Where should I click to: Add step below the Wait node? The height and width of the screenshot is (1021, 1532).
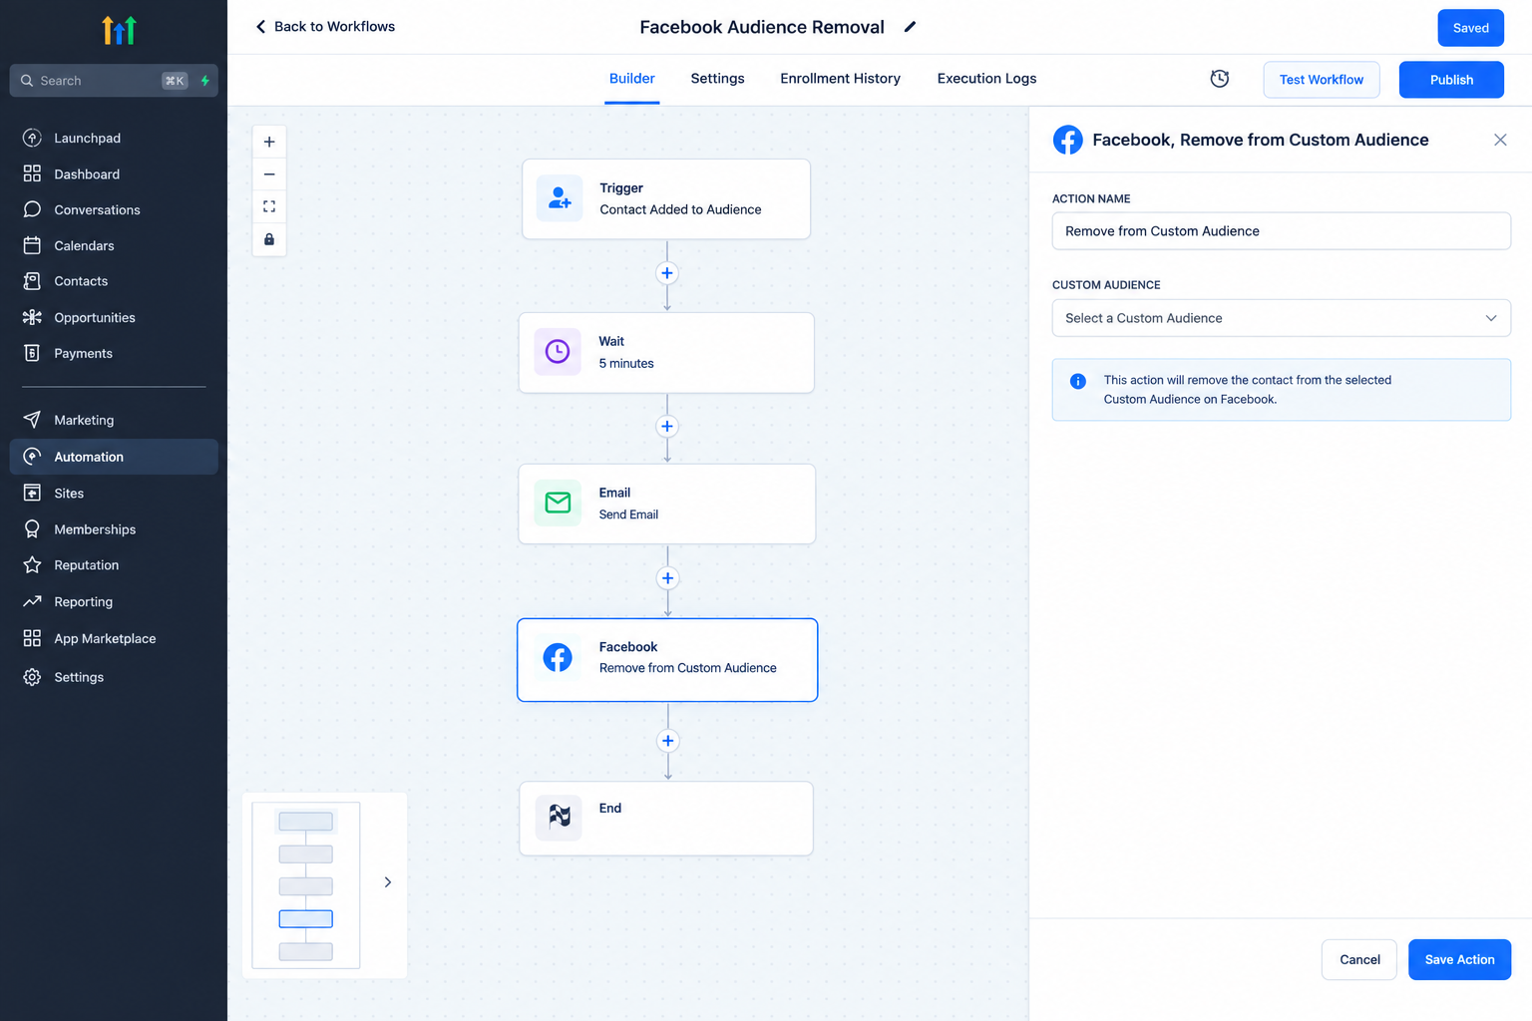(667, 427)
